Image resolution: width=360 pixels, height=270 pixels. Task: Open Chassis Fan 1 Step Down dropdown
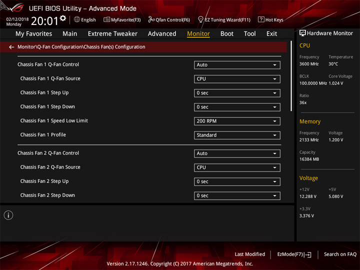pyautogui.click(x=237, y=107)
